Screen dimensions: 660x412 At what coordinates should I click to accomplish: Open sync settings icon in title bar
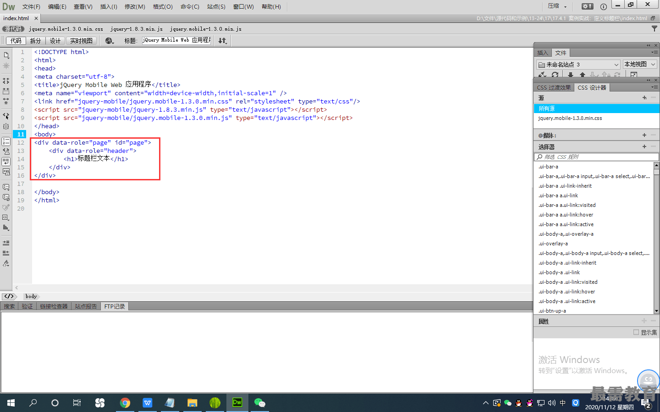click(588, 6)
